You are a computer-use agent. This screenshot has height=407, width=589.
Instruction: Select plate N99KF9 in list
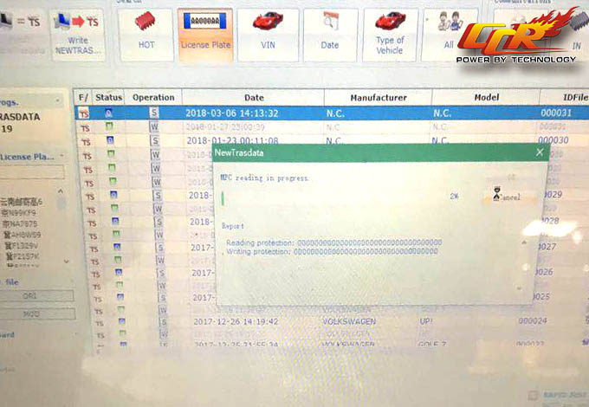[x=20, y=212]
